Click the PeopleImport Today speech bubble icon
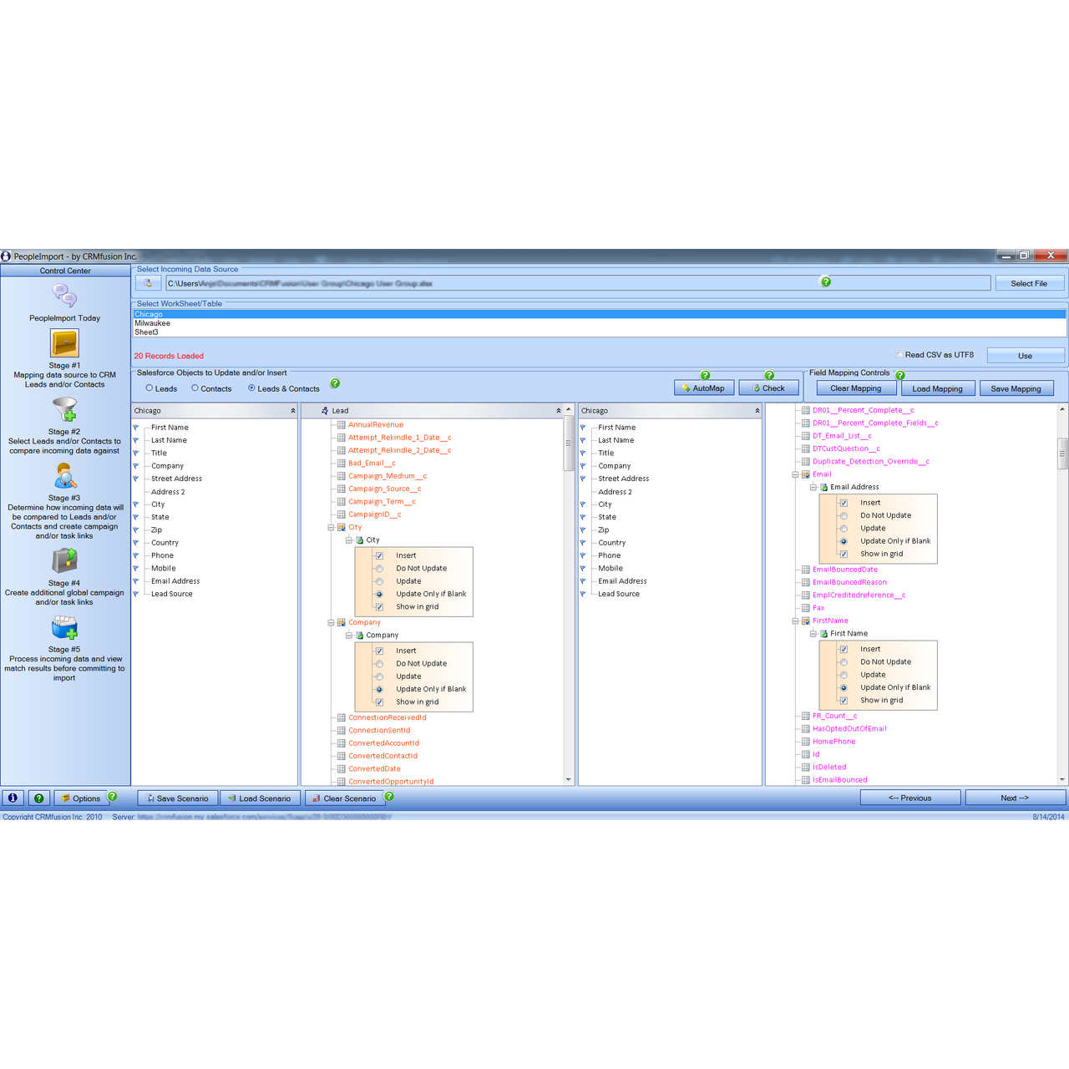The image size is (1069, 1069). pos(64,296)
